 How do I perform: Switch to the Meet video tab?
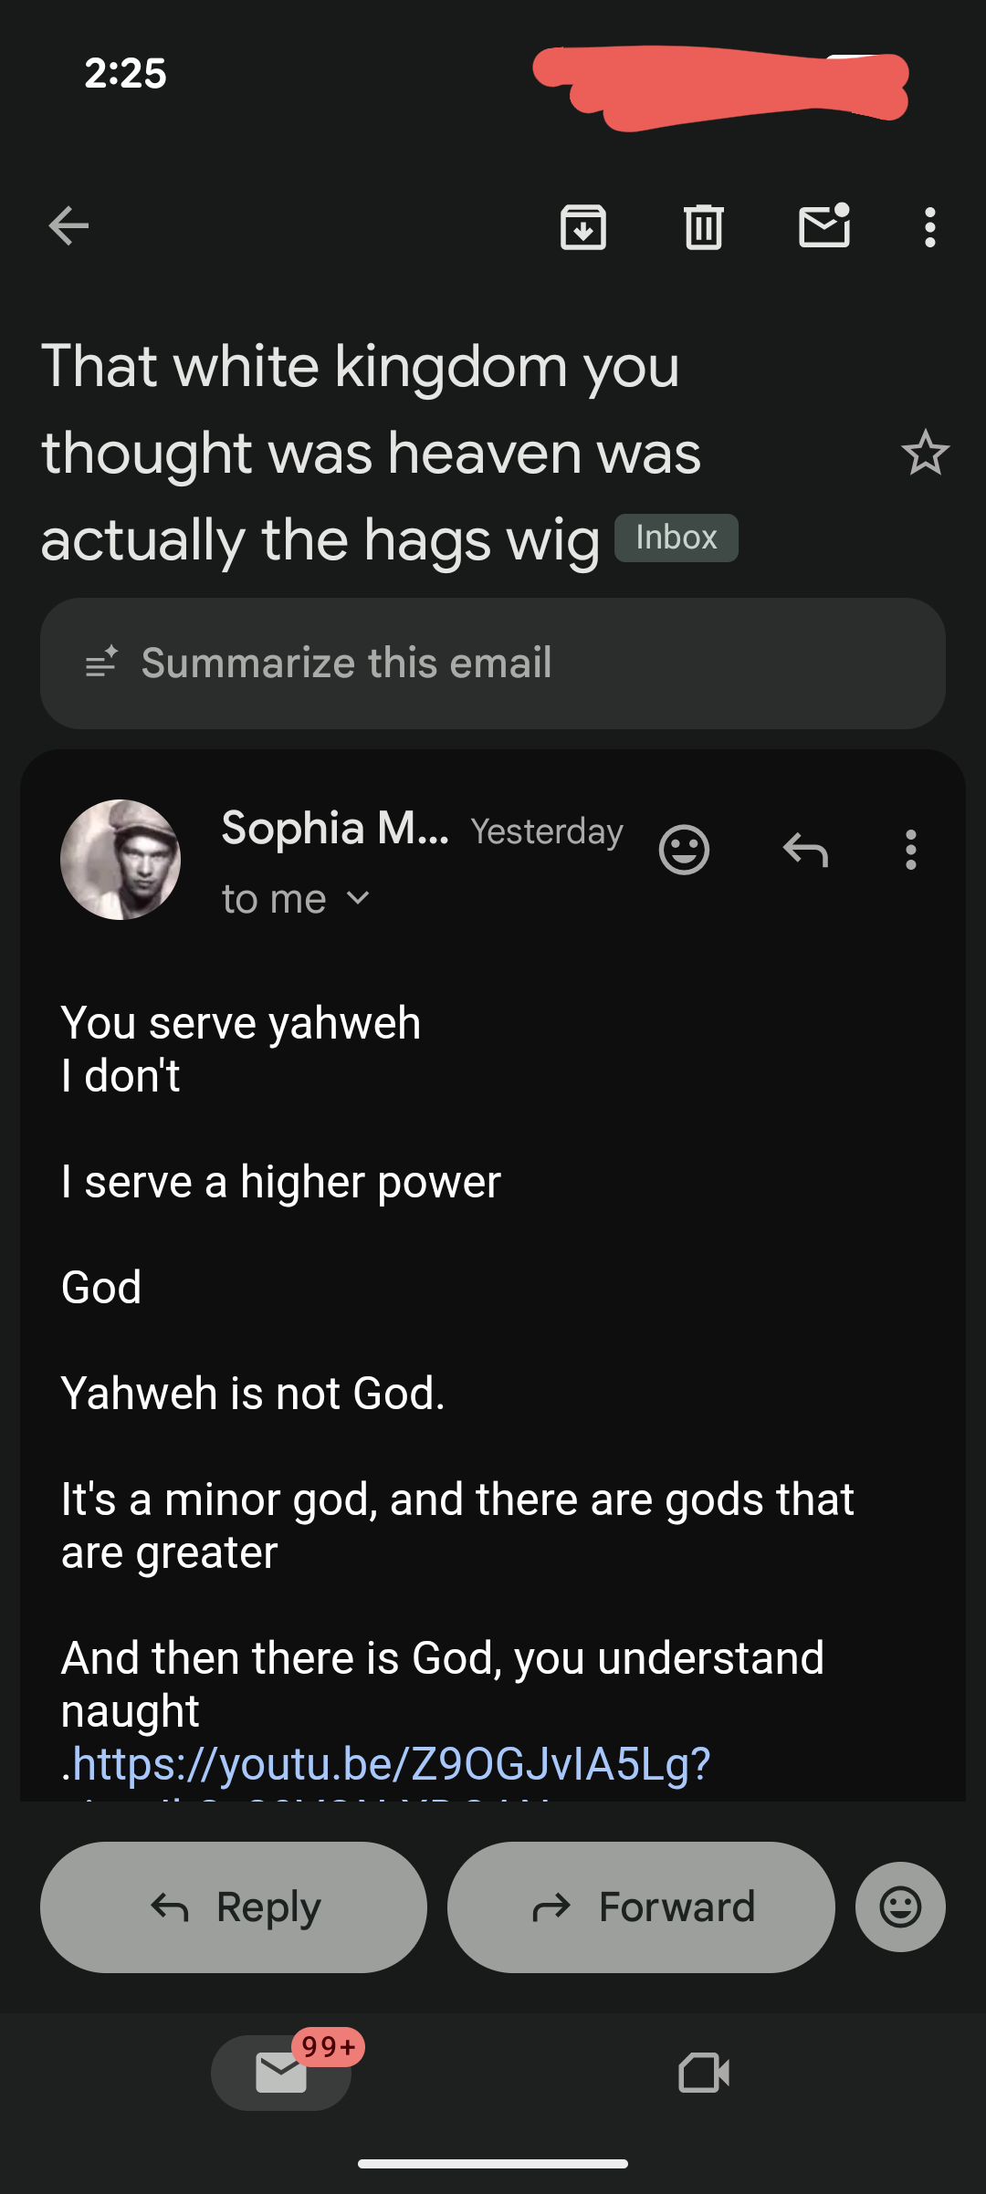tap(704, 2073)
